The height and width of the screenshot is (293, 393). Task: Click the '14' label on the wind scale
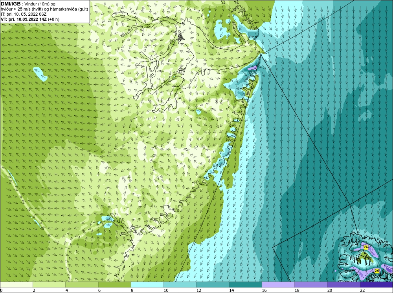tap(231, 290)
